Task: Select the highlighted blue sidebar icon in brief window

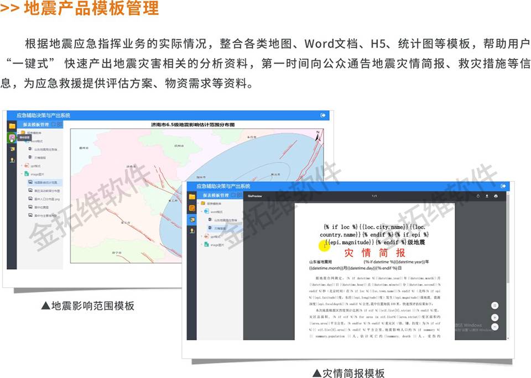Action: point(192,219)
